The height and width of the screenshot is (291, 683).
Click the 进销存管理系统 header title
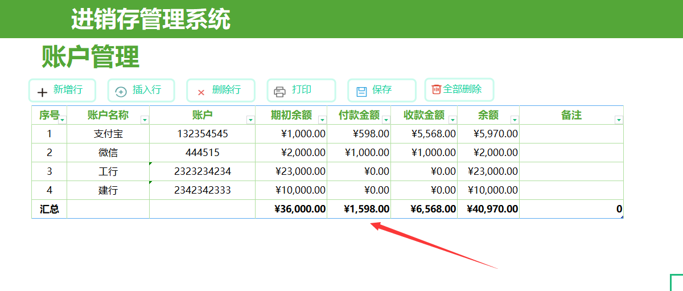pyautogui.click(x=151, y=19)
